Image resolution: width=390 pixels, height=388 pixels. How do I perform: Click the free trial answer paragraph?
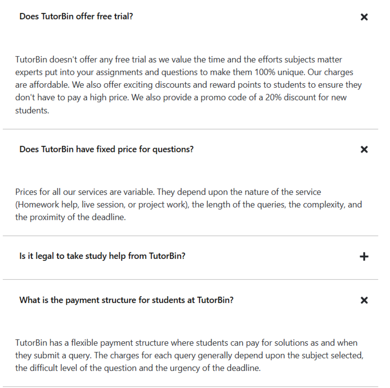click(188, 85)
